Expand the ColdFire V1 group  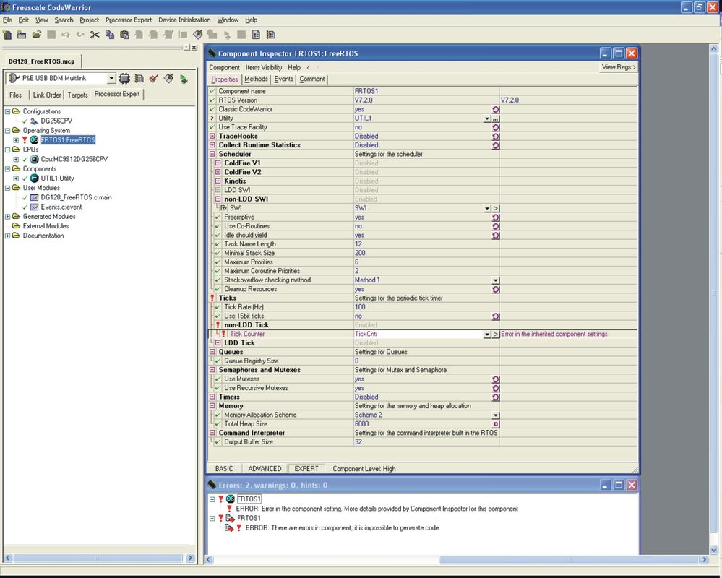coord(218,163)
